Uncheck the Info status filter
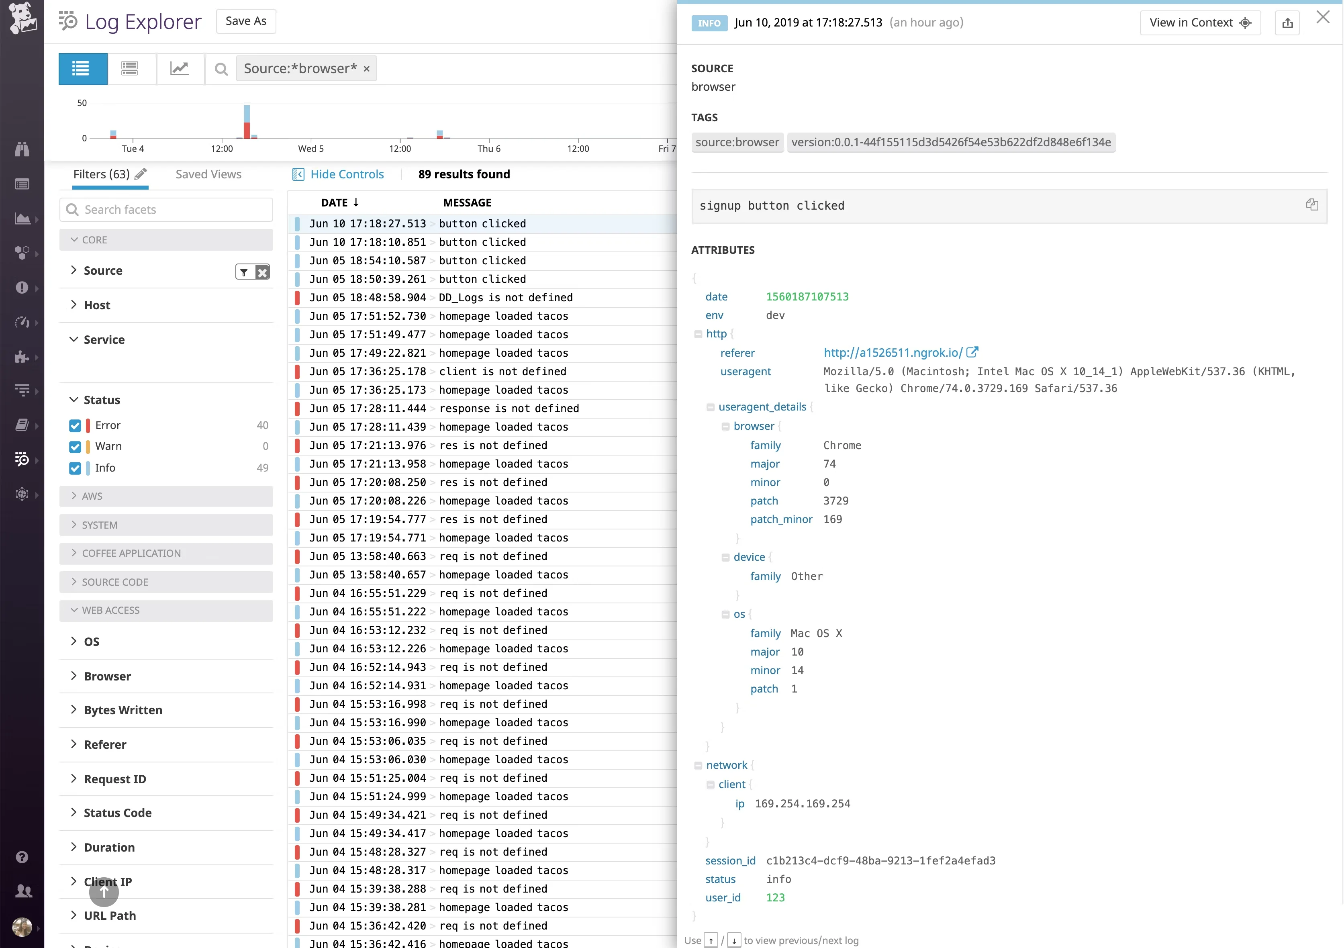Screen dimensions: 1344x948 76,468
